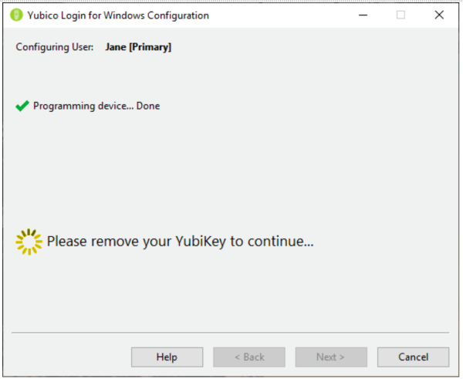Click the greyed-out maximize window icon

400,15
